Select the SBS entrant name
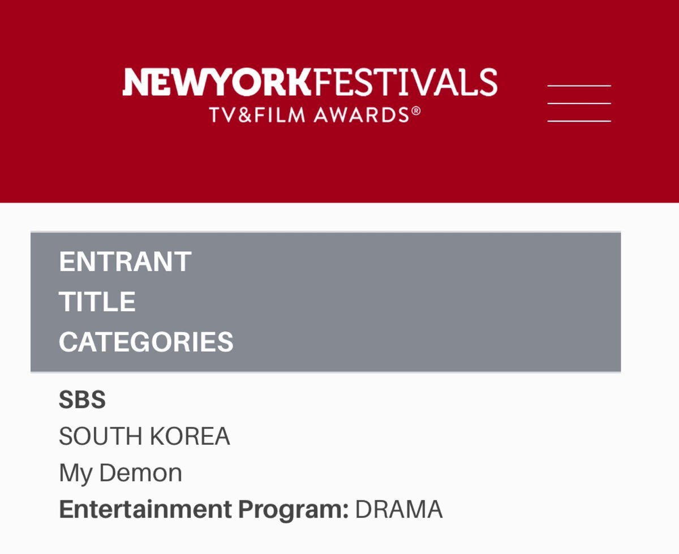 pyautogui.click(x=82, y=400)
